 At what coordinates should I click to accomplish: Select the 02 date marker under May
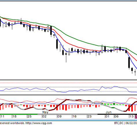[x=45, y=116]
